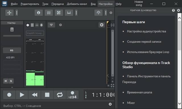Open the Help menu
The height and width of the screenshot is (109, 182).
point(119,4)
